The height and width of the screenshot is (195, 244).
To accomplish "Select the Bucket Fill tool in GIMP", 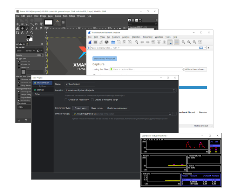I will point(22,28).
